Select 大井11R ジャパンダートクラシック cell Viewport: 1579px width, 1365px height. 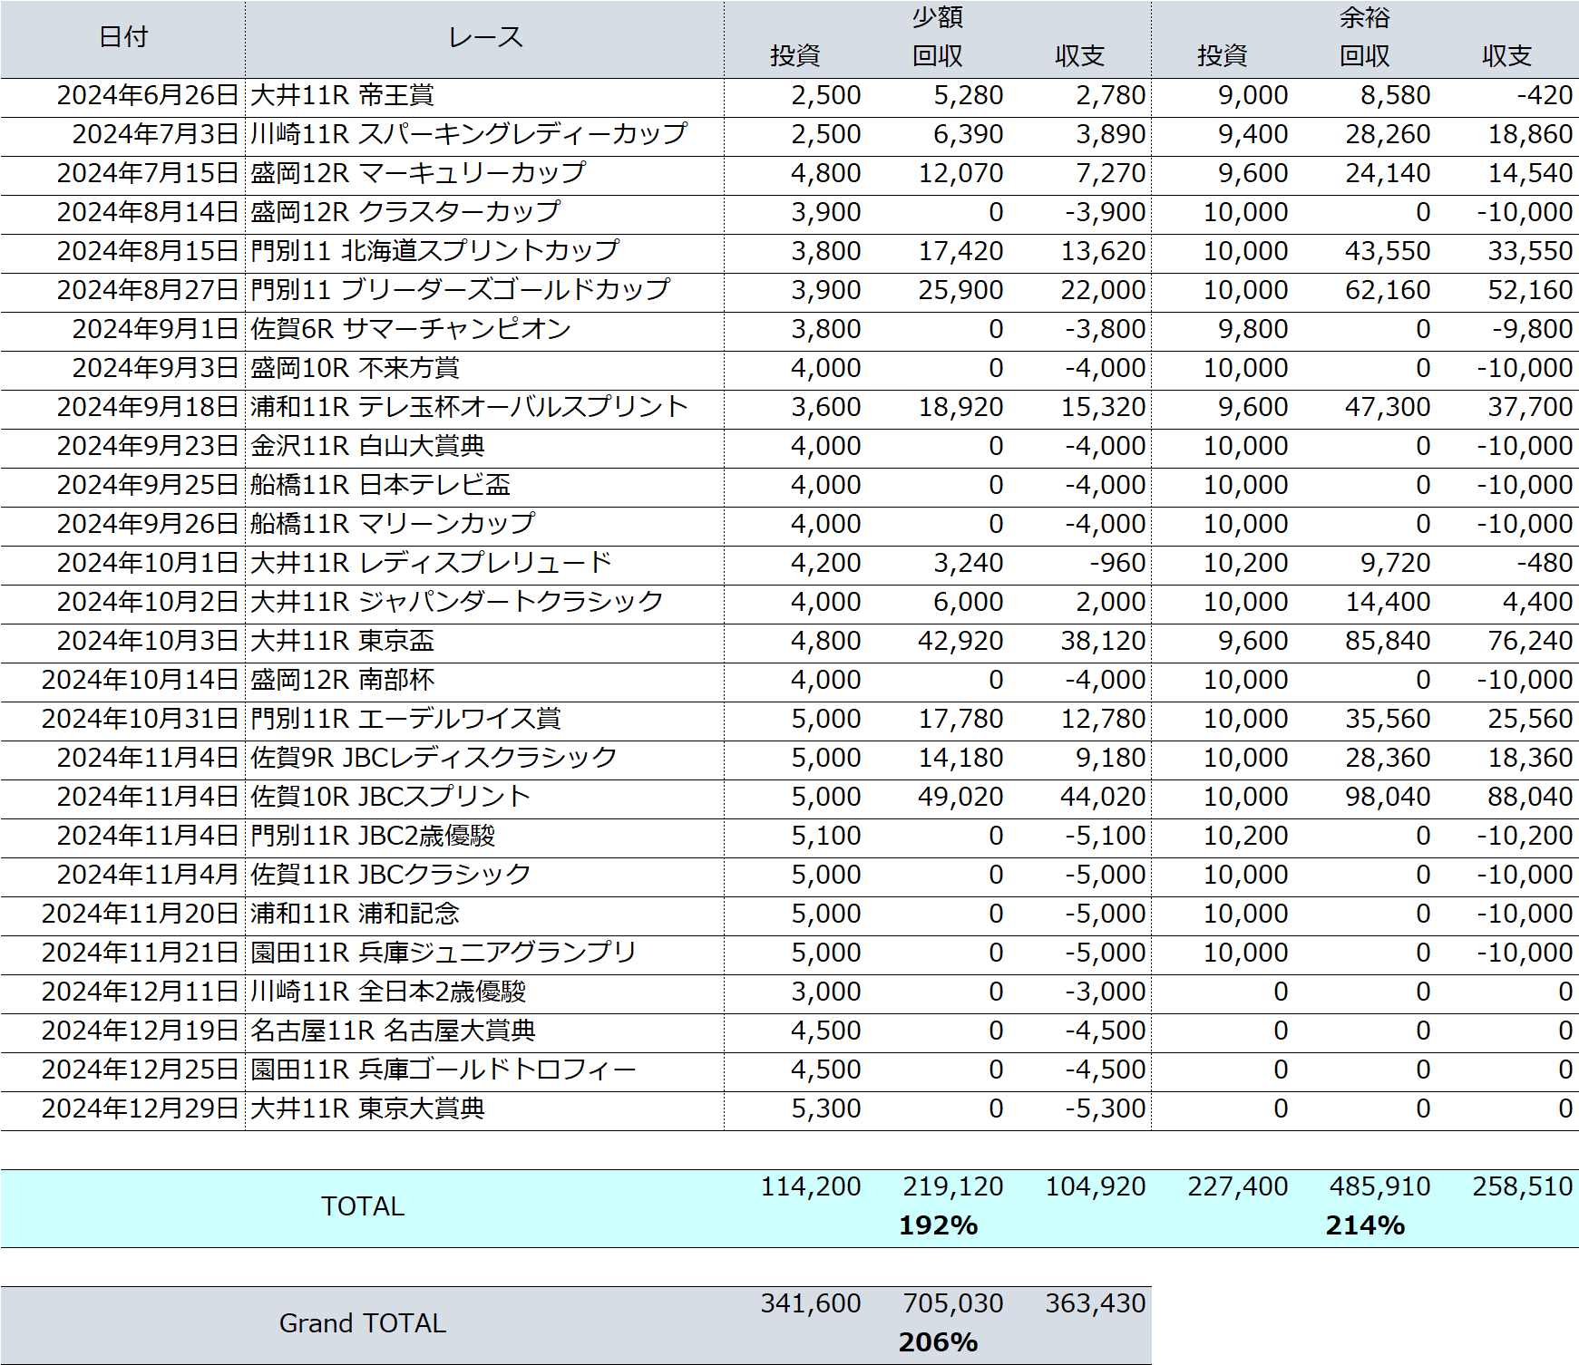coord(457,602)
